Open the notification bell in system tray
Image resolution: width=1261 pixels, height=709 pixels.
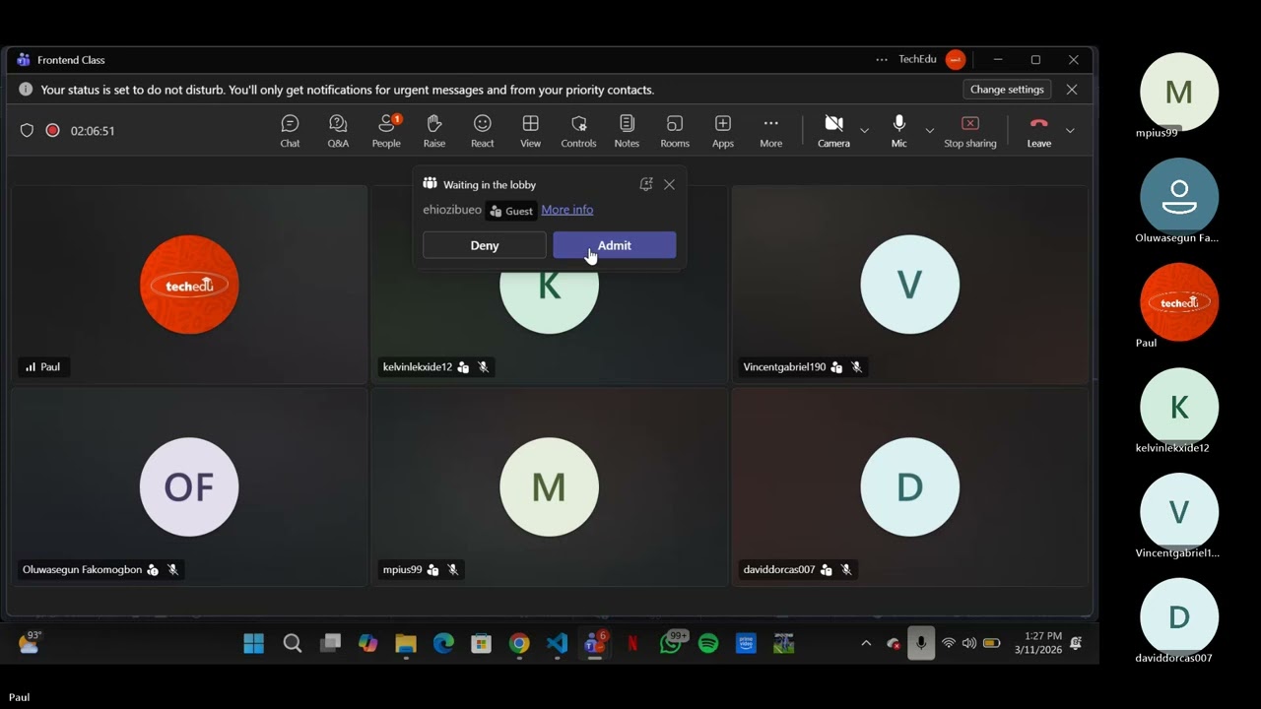click(1076, 644)
